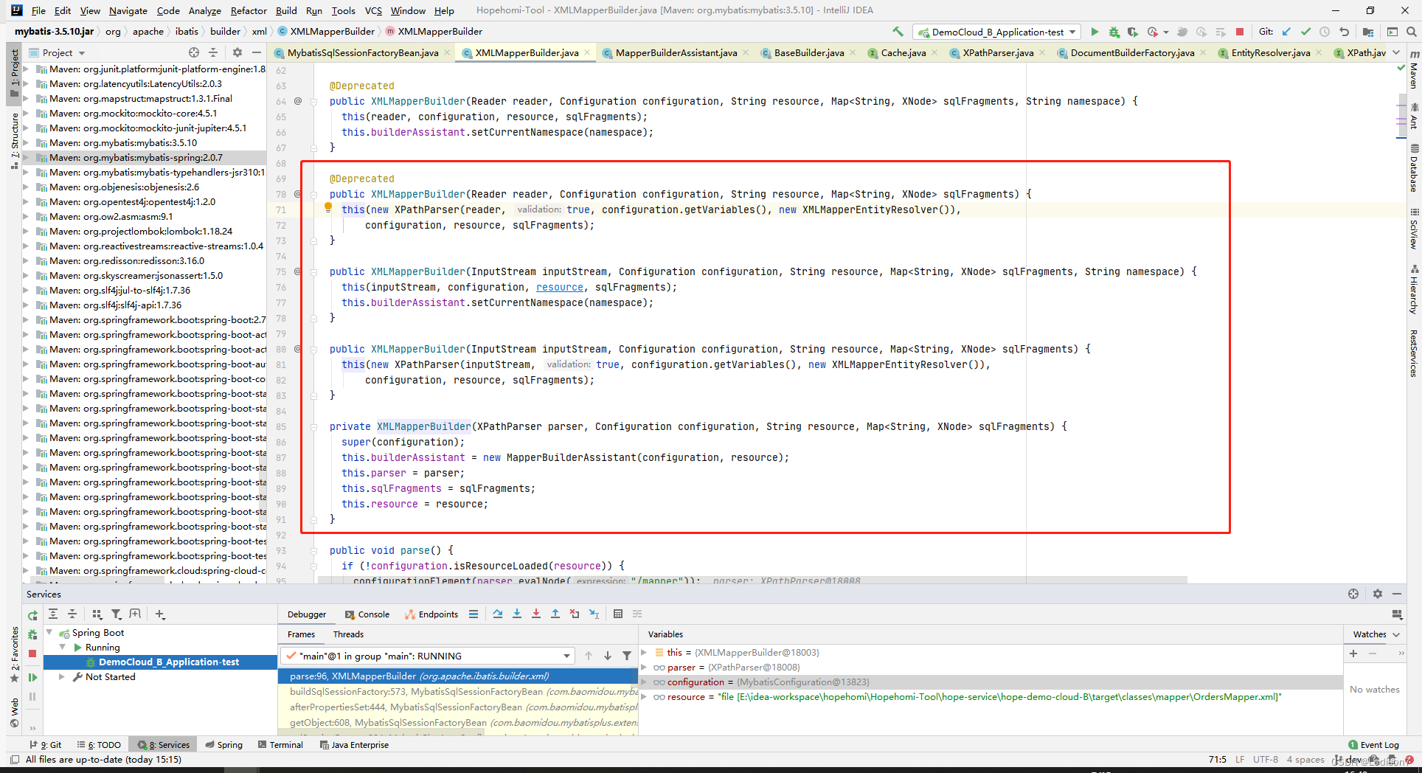Screen dimensions: 1422x773
Task: Start debugging with the bug icon
Action: click(1114, 32)
